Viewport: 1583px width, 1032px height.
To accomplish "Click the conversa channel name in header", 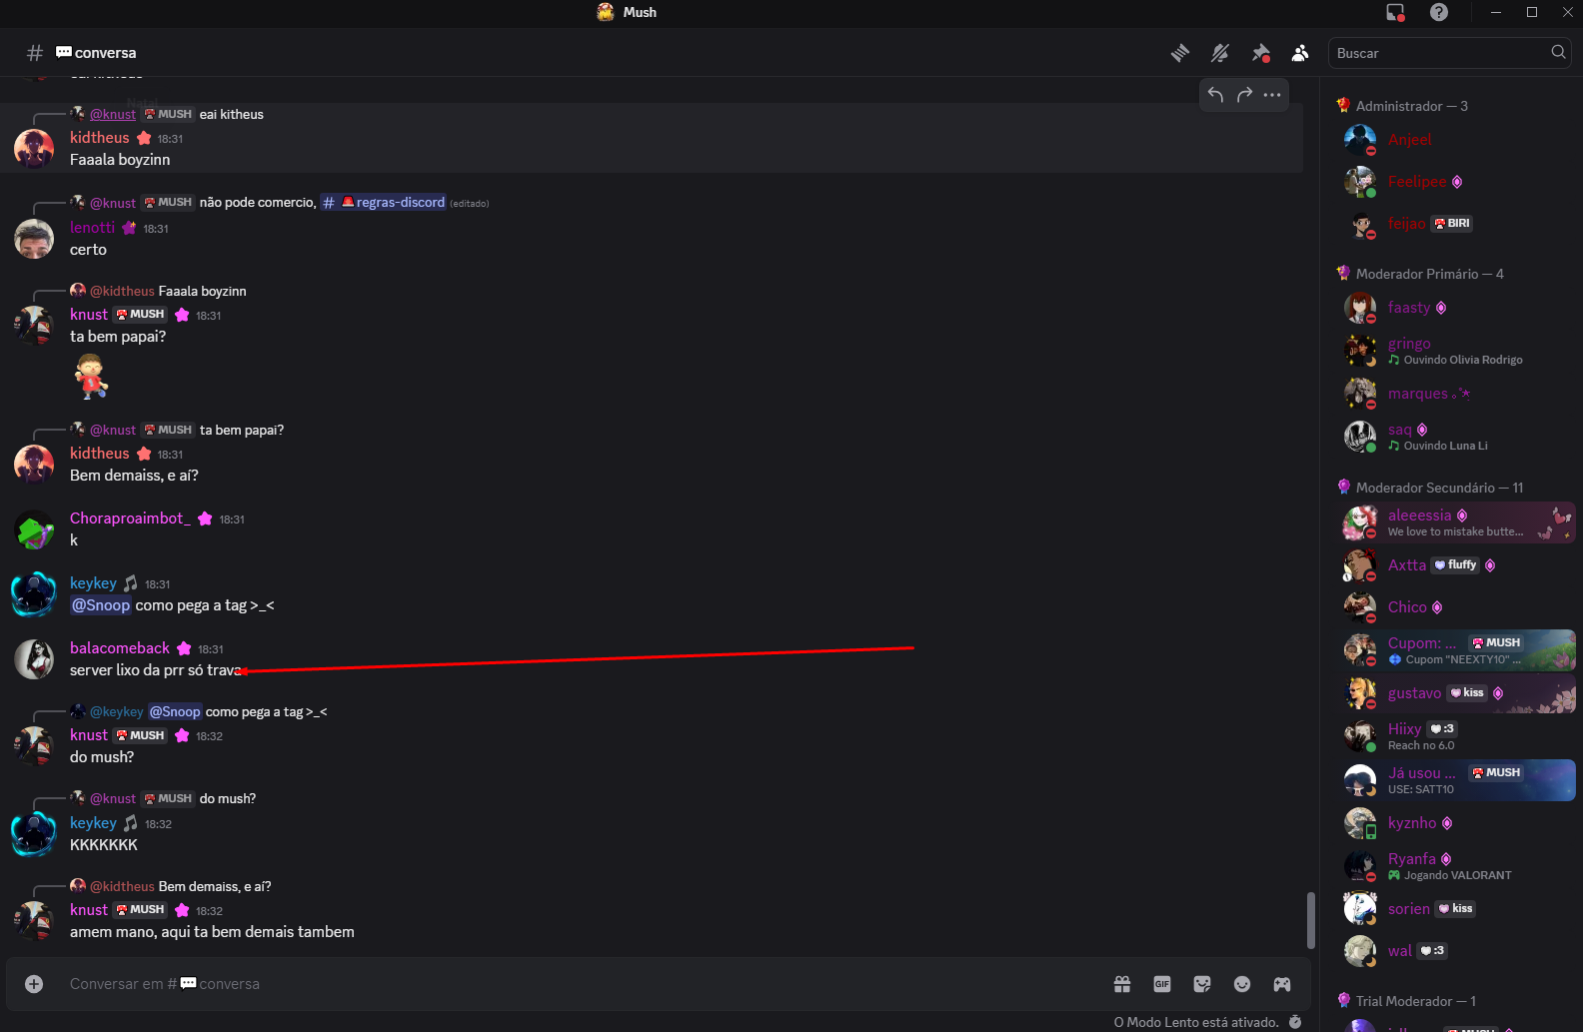I will point(96,53).
